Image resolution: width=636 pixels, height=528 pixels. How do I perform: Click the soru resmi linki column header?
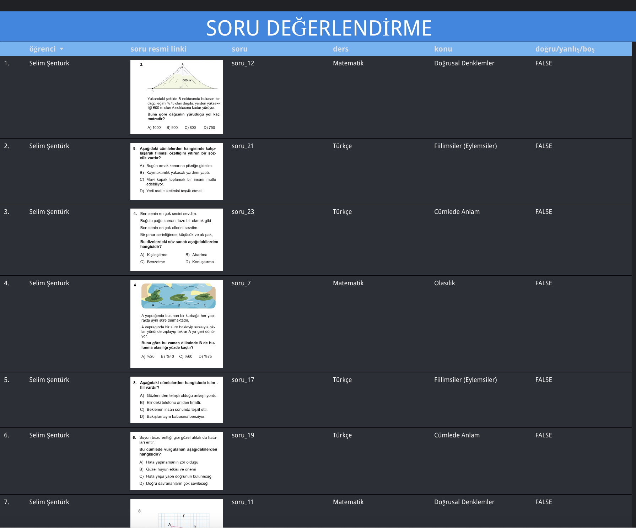point(158,49)
